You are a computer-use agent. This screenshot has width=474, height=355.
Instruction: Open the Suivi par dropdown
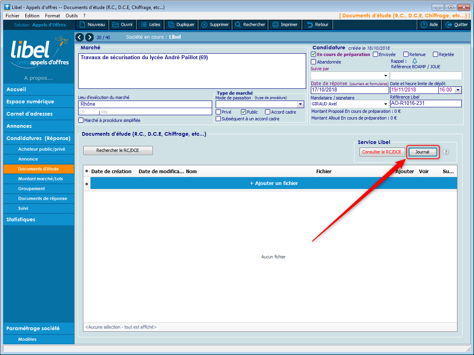pos(386,75)
